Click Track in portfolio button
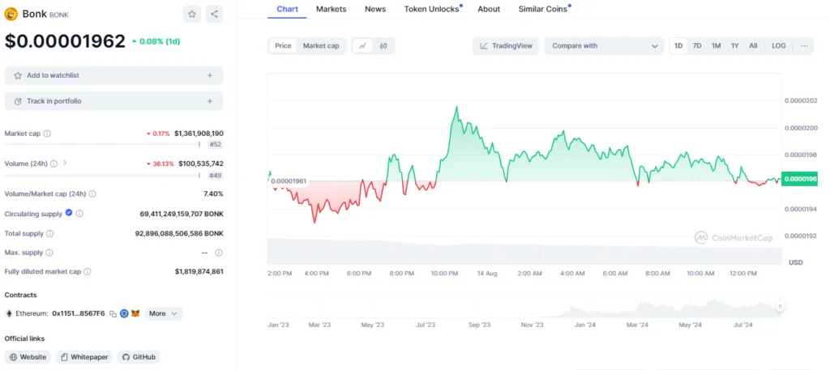This screenshot has height=370, width=830. [113, 101]
